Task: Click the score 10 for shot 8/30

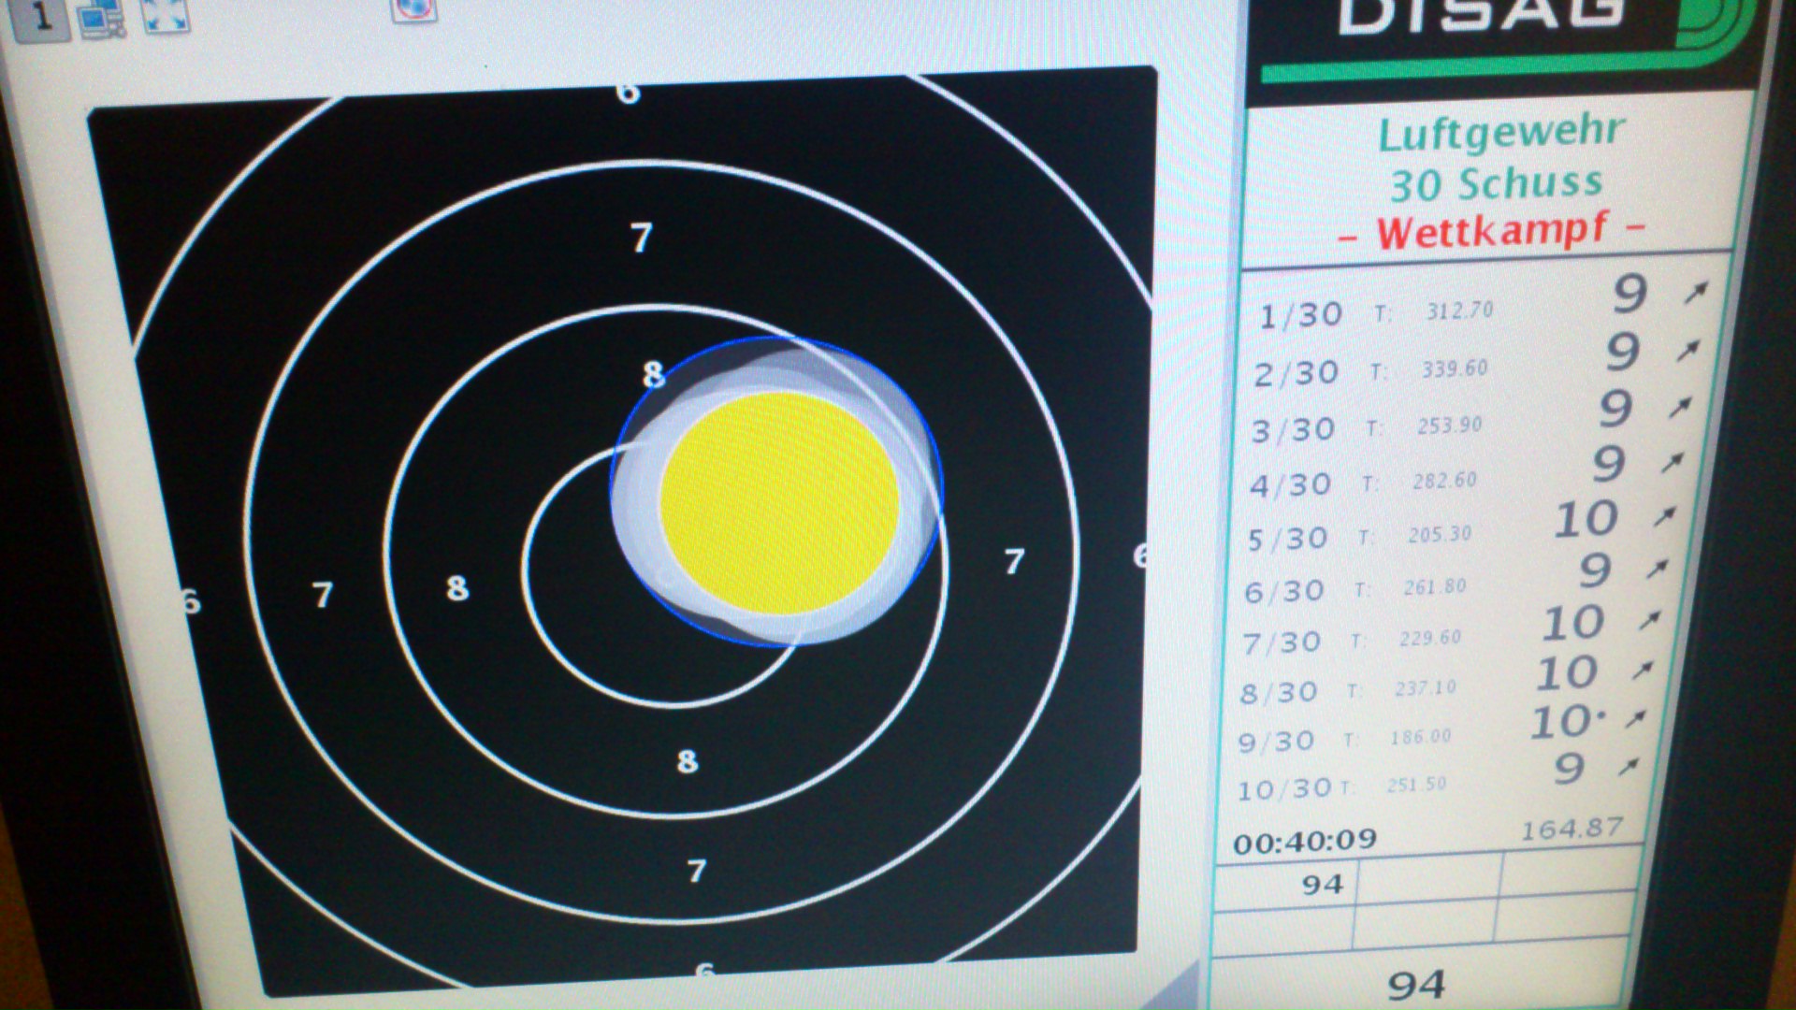Action: (x=1568, y=673)
